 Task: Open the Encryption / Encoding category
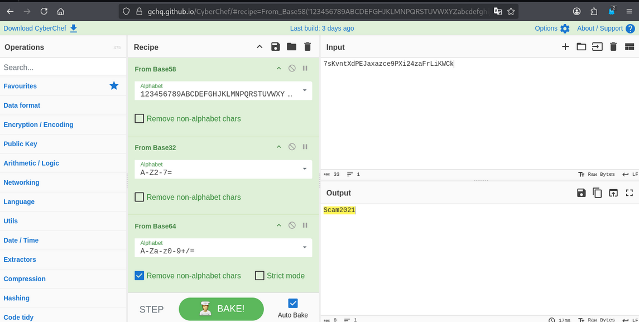coord(39,124)
